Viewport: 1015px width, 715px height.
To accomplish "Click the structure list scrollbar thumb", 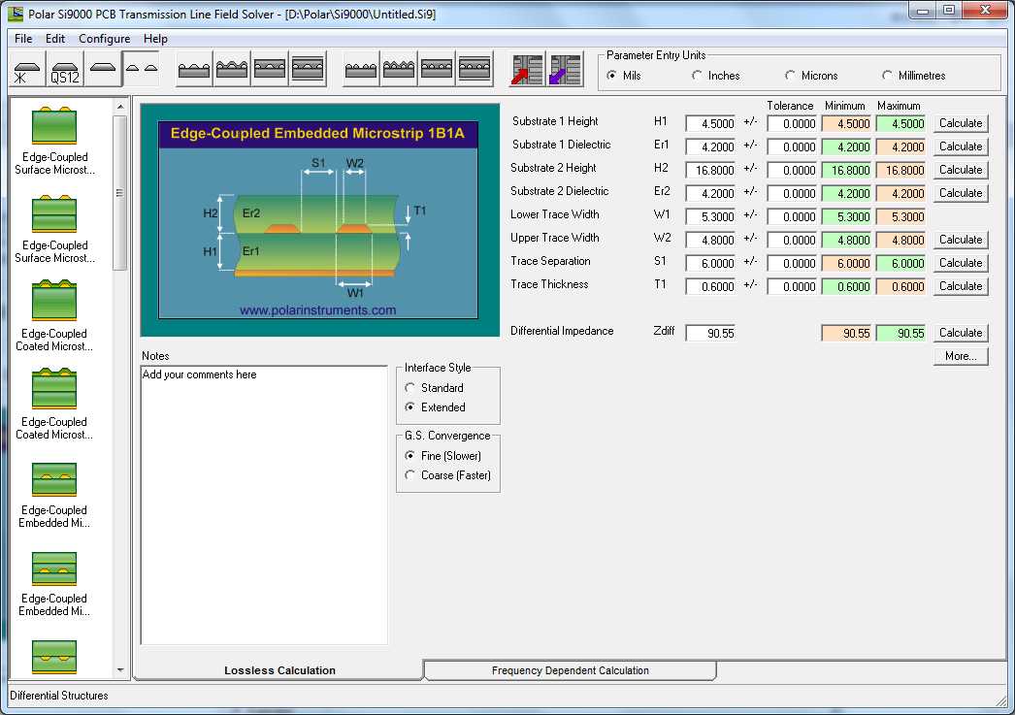I will point(119,193).
